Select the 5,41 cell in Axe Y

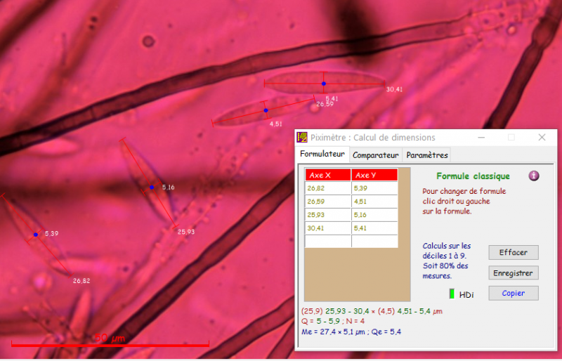(x=374, y=228)
